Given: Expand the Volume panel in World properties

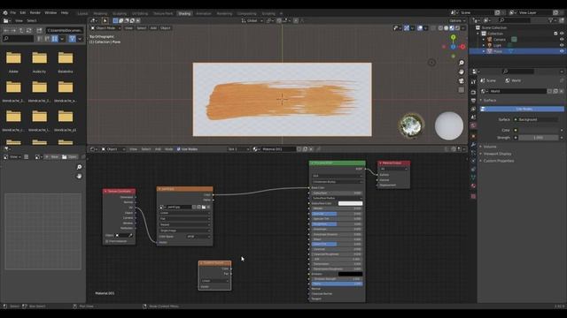Looking at the screenshot, I should [490, 147].
